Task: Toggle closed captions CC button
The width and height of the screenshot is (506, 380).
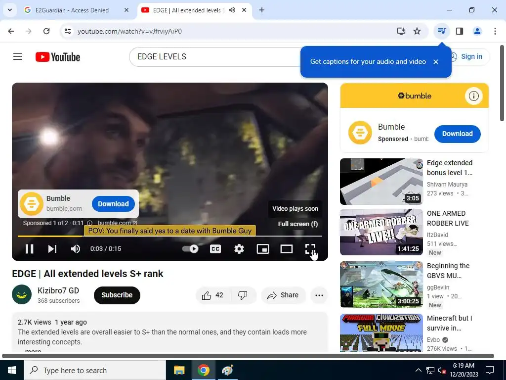Action: point(215,249)
